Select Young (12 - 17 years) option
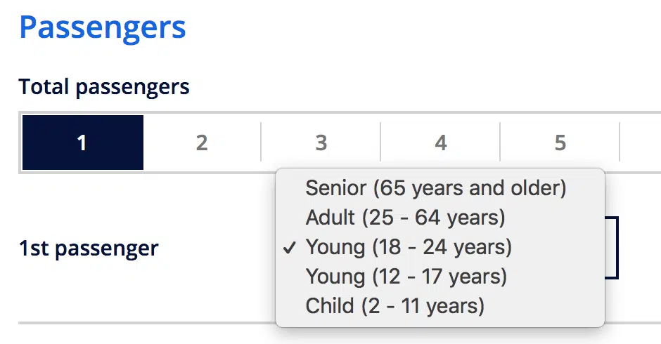Viewport: 661px width, 344px height. click(406, 277)
